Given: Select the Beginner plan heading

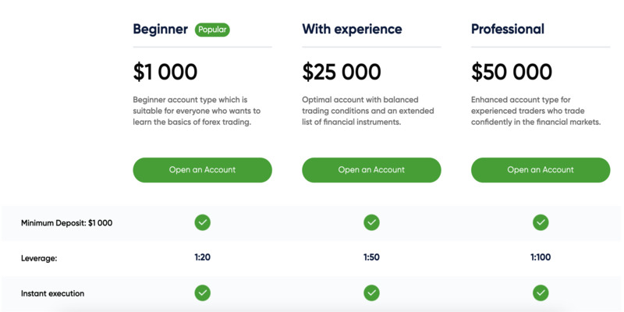Looking at the screenshot, I should (161, 30).
